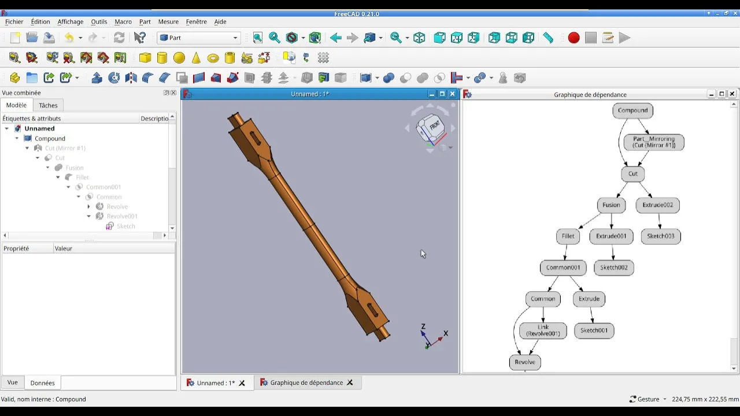Click the Extrude001 node in dependency graph
The image size is (740, 416).
612,236
